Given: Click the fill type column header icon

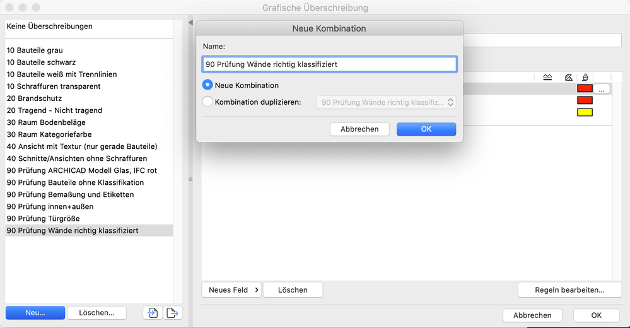Looking at the screenshot, I should pyautogui.click(x=547, y=77).
